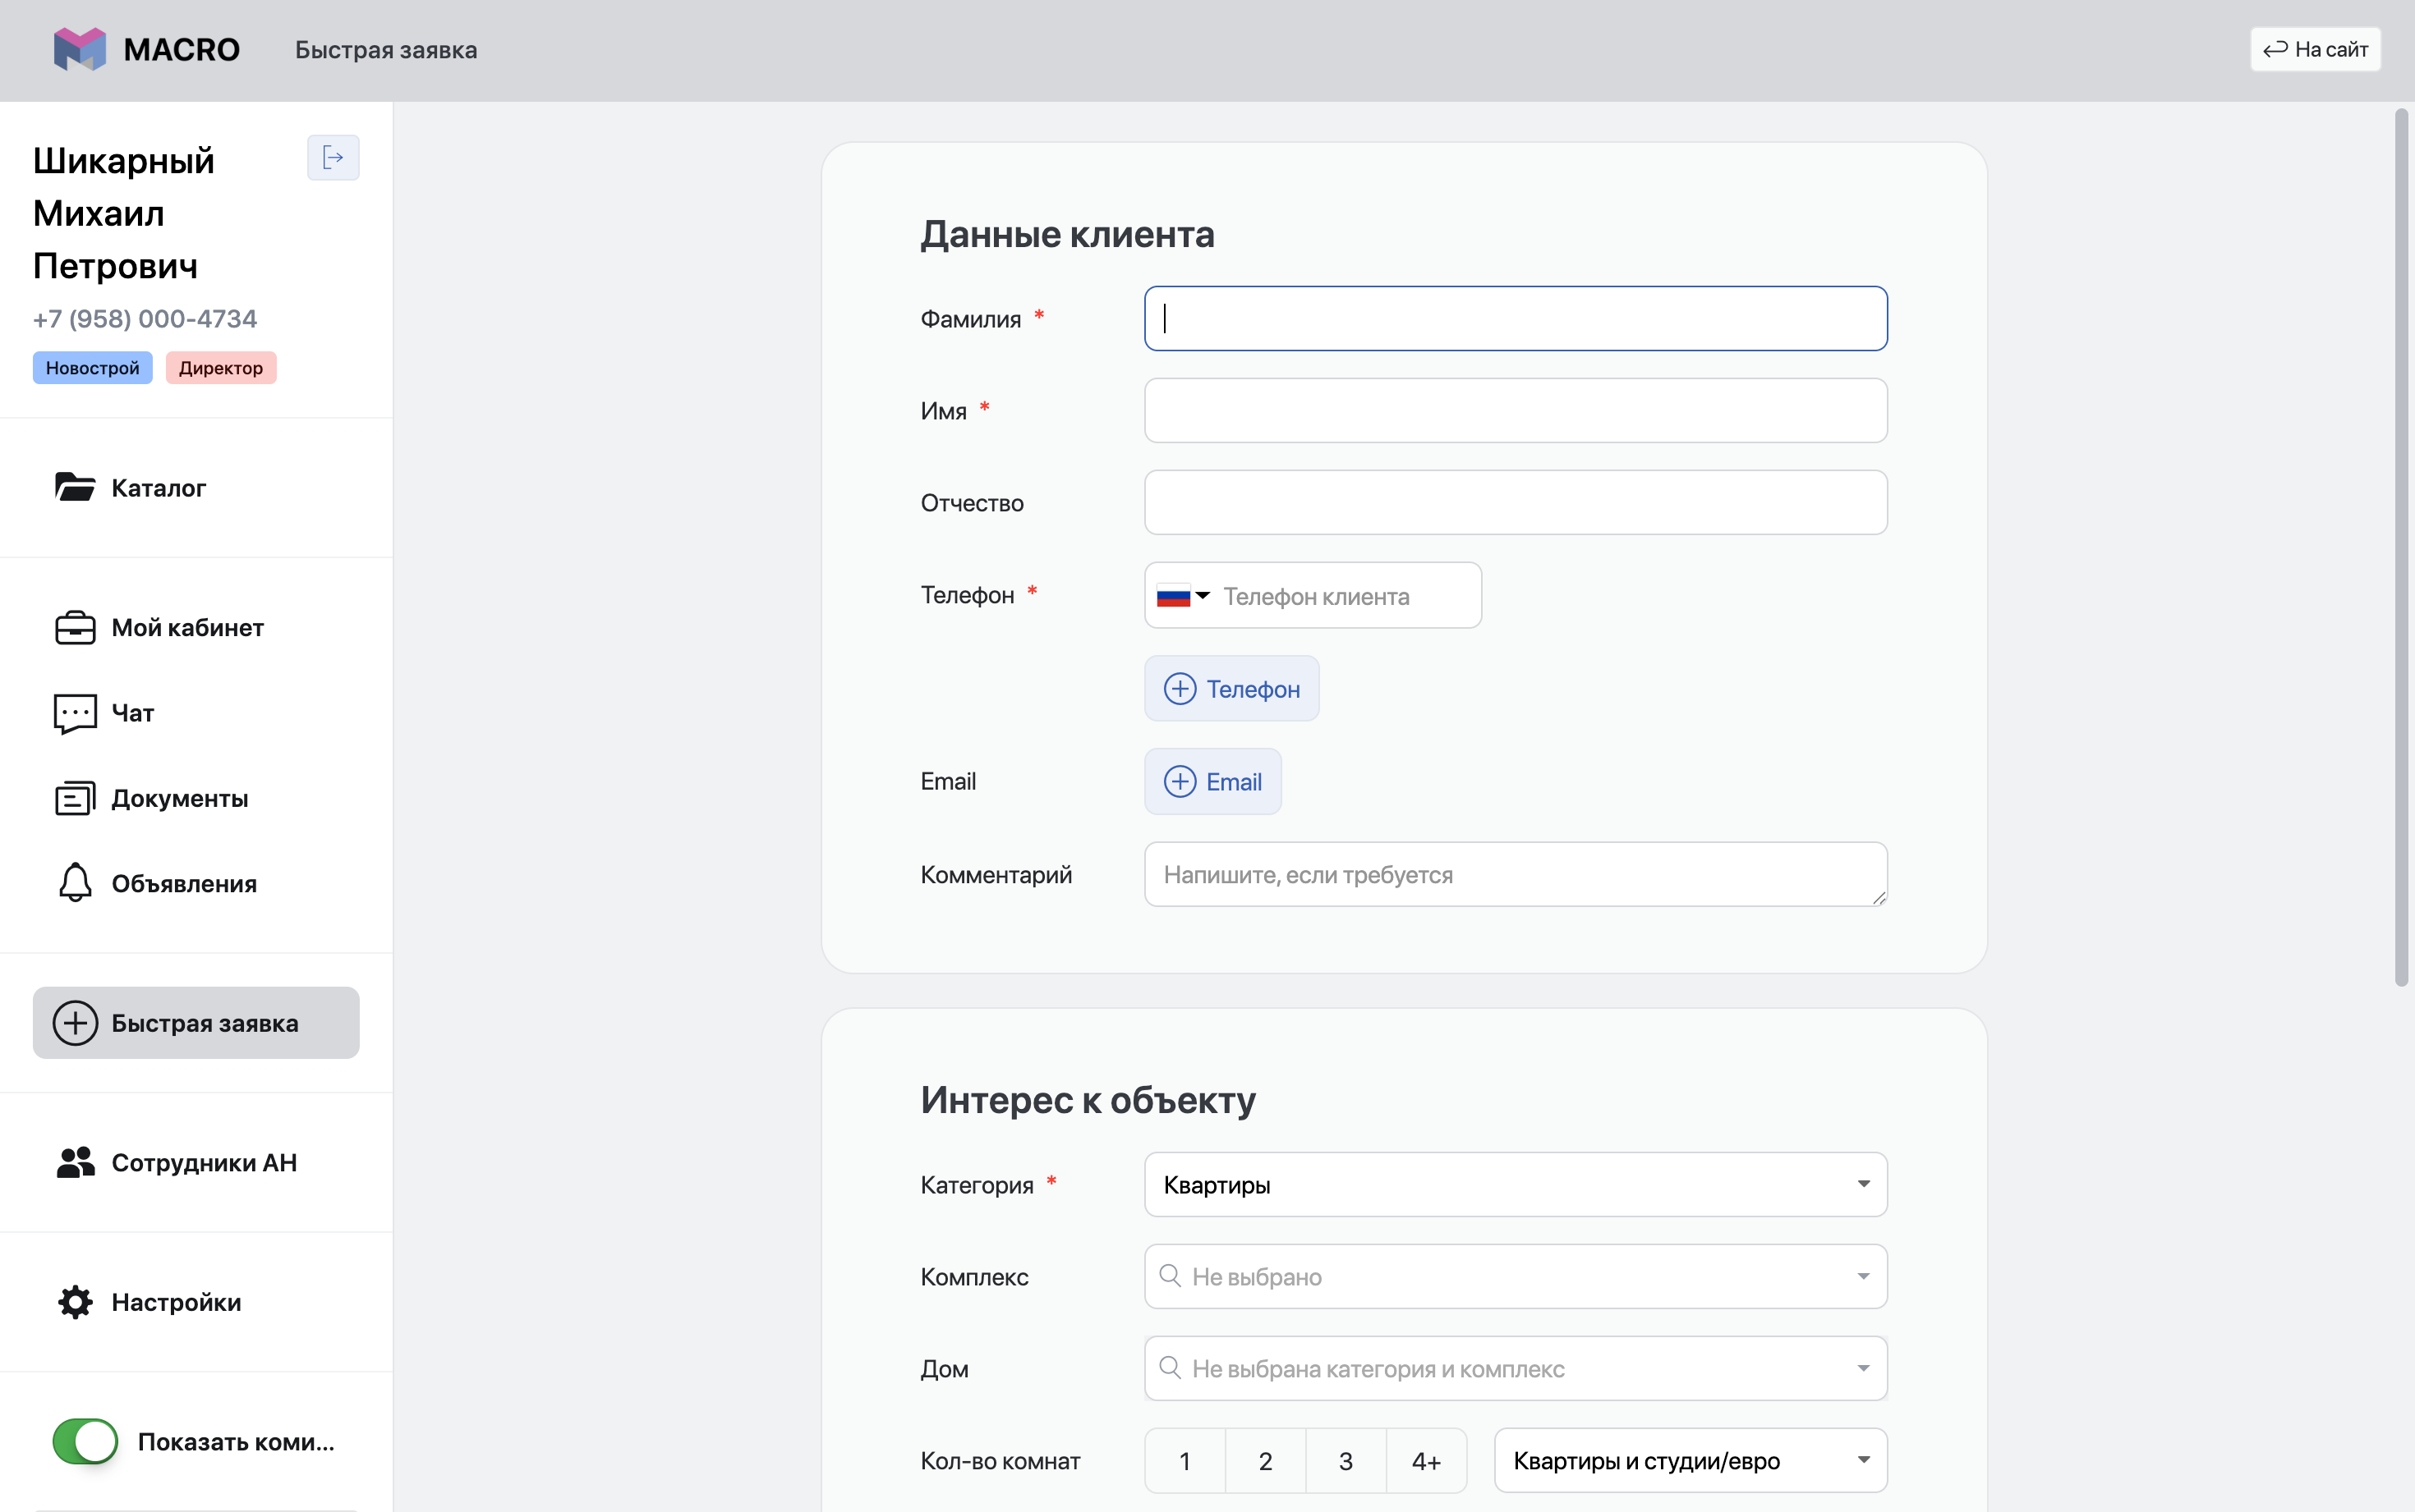The height and width of the screenshot is (1512, 2415).
Task: Click the На сайт button
Action: pyautogui.click(x=2315, y=49)
